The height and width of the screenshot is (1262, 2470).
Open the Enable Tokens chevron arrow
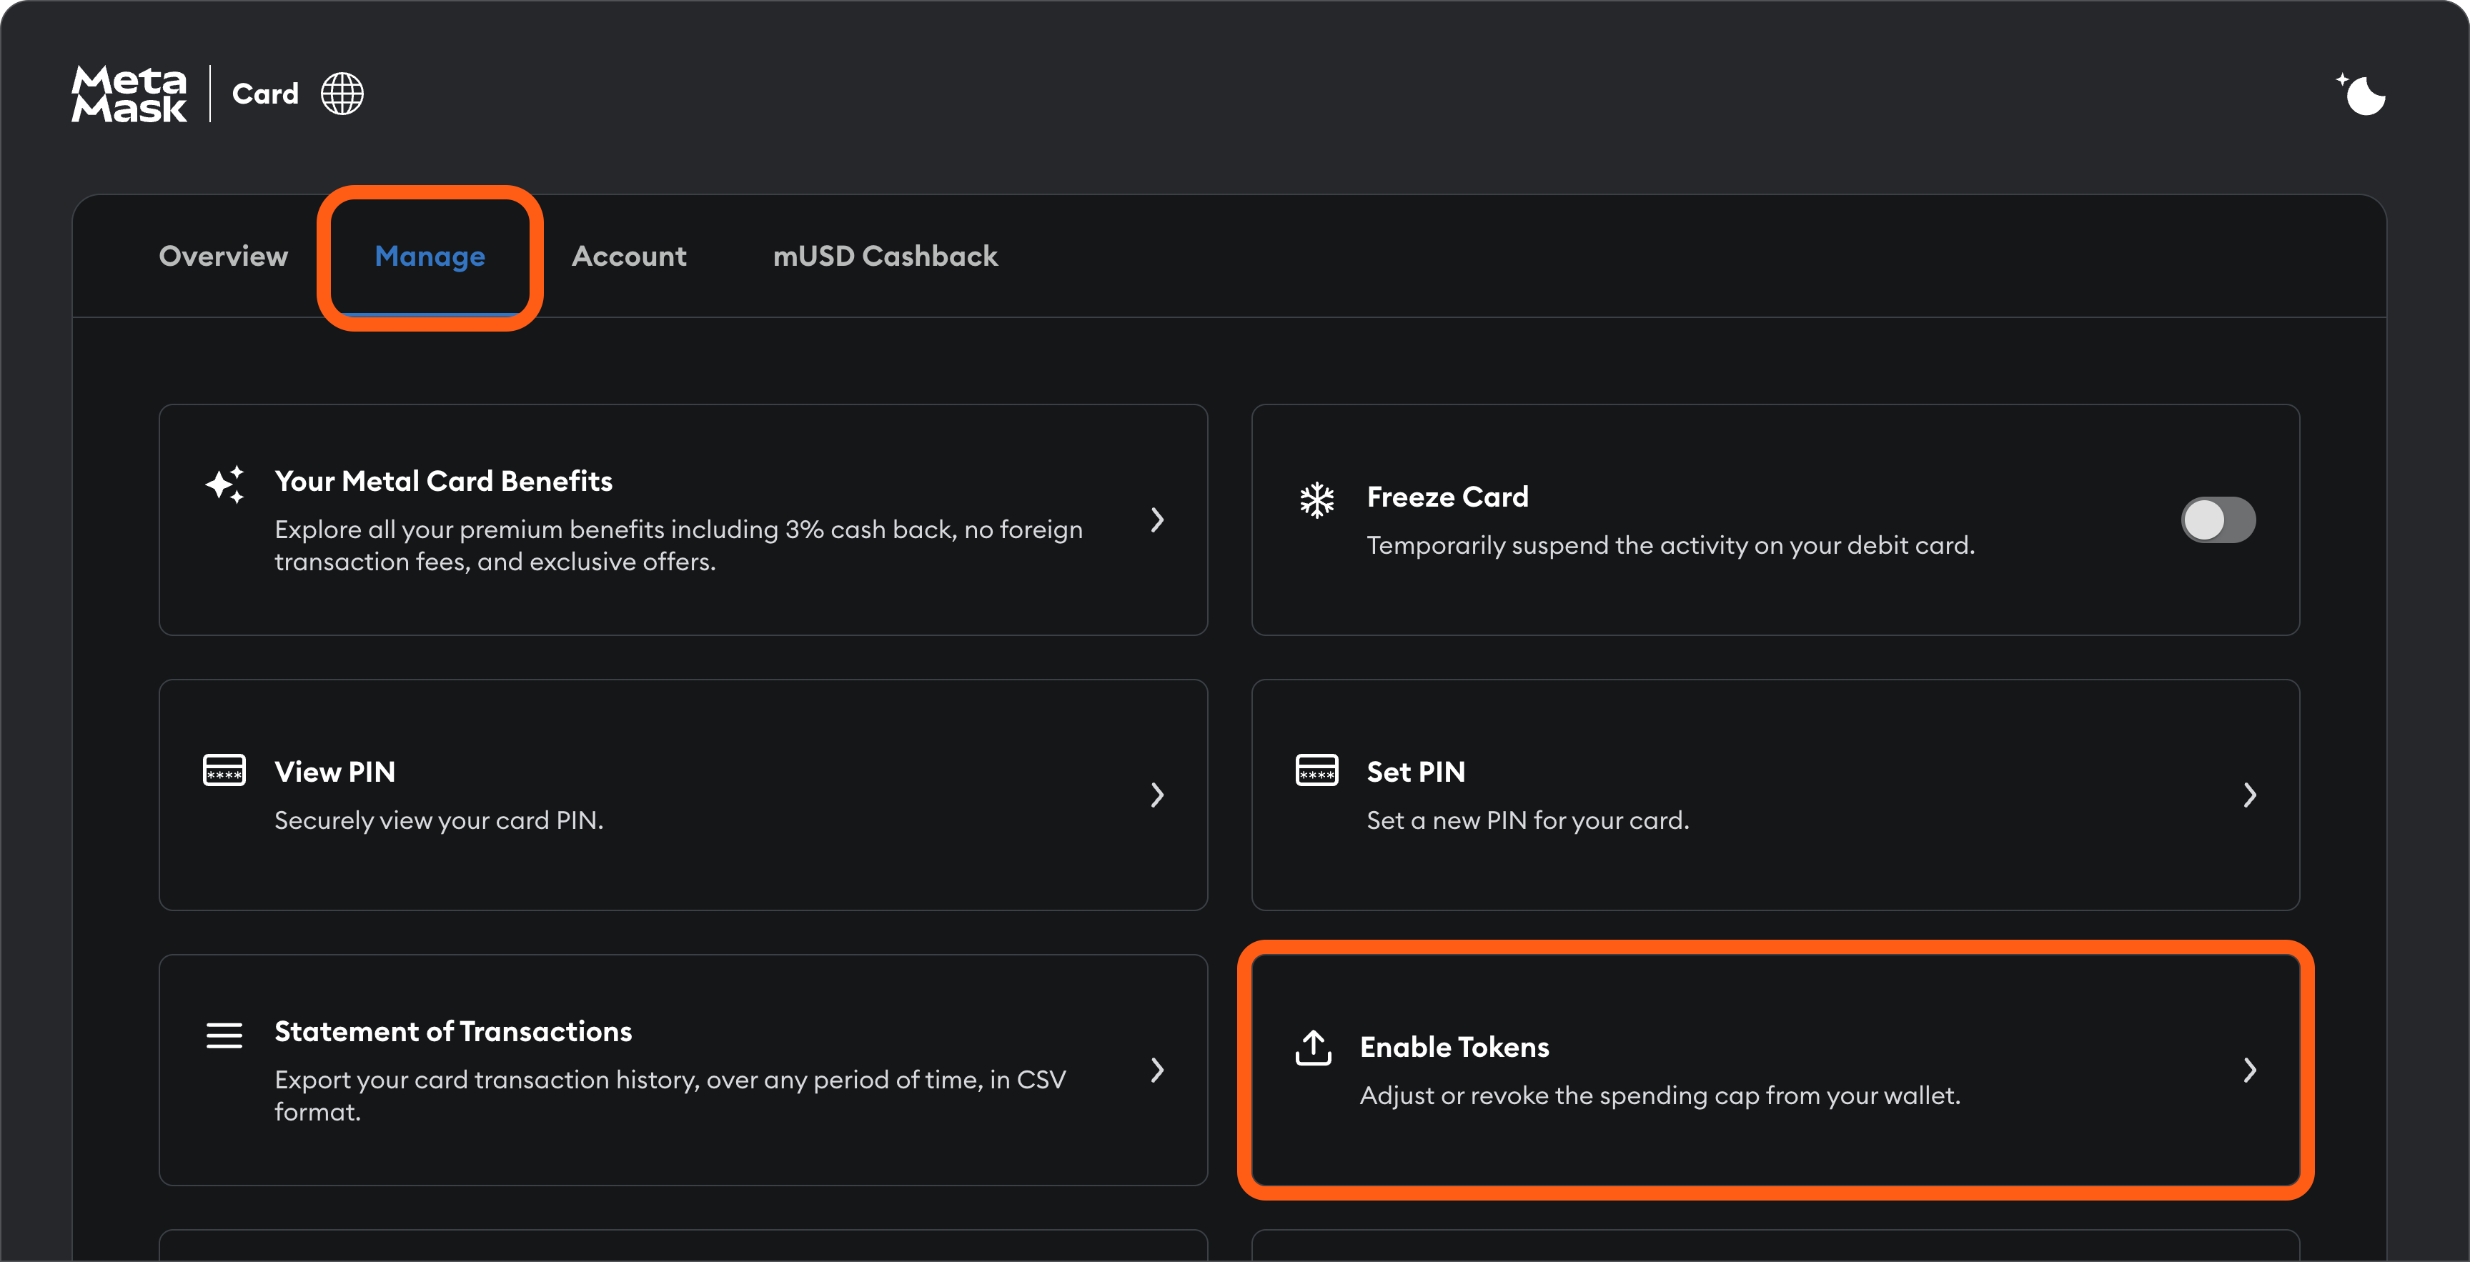[2249, 1070]
